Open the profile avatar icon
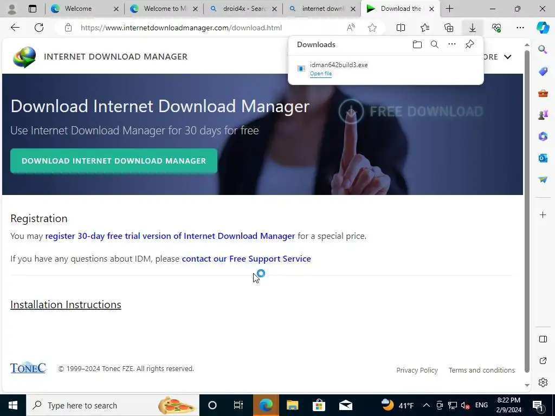The width and height of the screenshot is (555, 416). 12,9
